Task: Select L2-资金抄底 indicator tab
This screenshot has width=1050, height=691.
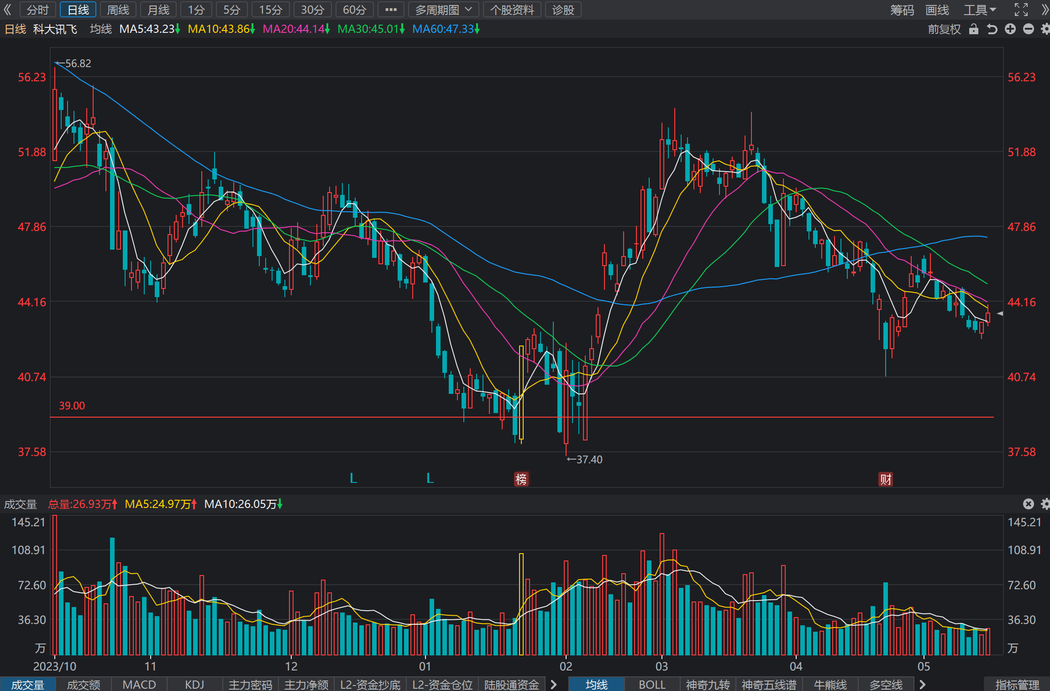Action: tap(370, 685)
